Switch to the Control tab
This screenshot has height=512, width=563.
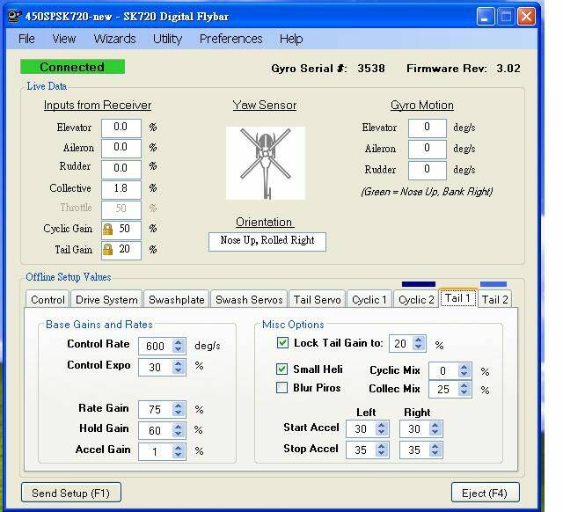pyautogui.click(x=48, y=299)
